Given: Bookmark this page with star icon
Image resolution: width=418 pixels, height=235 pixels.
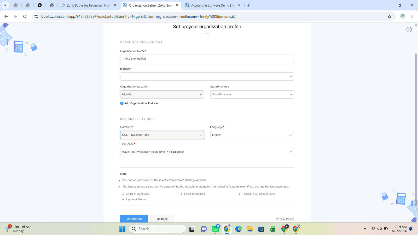Looking at the screenshot, I should [390, 16].
